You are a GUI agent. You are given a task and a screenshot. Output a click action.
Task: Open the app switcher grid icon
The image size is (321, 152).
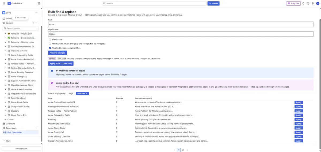4,3
